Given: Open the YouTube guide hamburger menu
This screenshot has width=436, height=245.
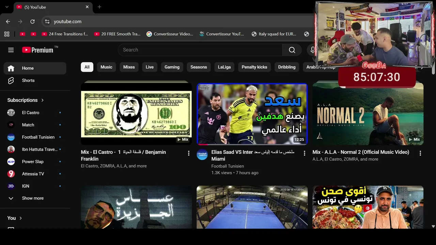Looking at the screenshot, I should 11,50.
